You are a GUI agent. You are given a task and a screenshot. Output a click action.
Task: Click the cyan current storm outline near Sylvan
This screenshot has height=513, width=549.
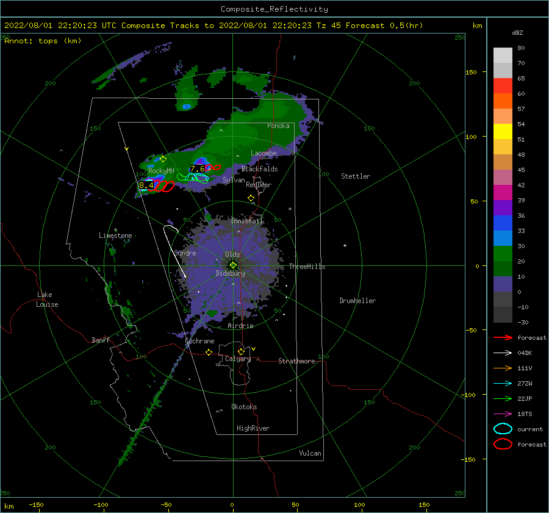[x=197, y=178]
